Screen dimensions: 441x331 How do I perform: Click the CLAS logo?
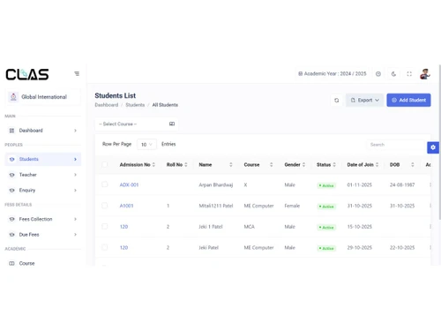click(27, 74)
